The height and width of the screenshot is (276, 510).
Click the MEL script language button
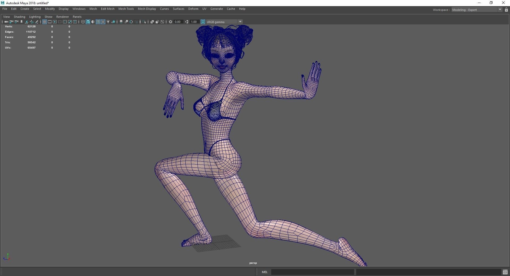(265, 272)
